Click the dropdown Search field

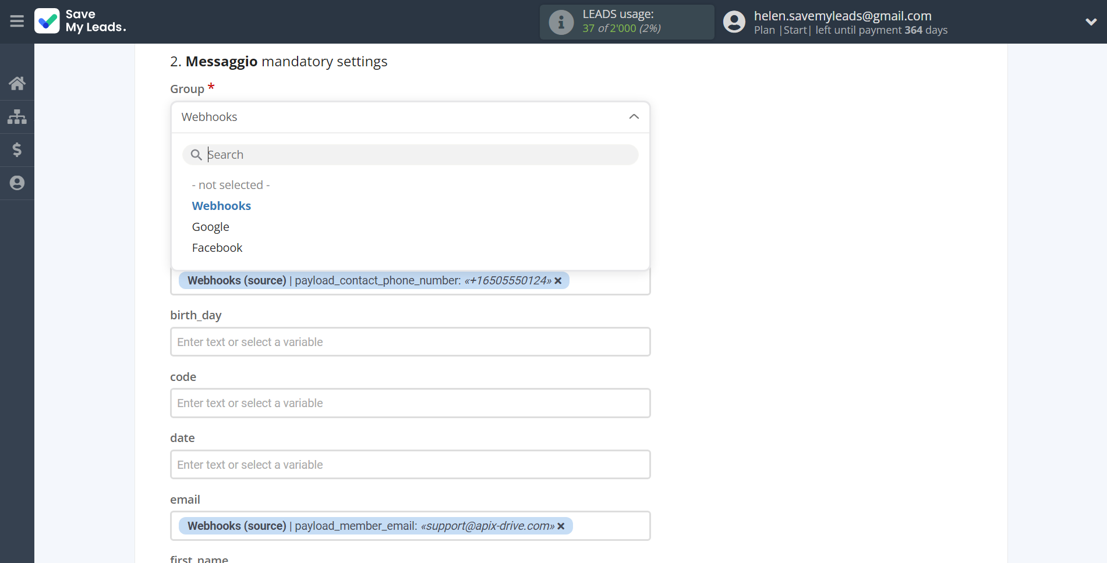(411, 155)
